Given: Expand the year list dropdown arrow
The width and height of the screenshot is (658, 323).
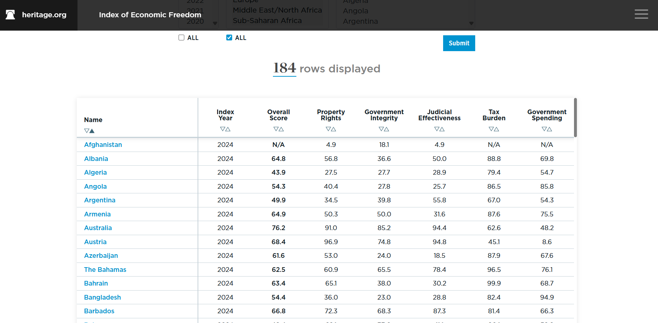Looking at the screenshot, I should 215,23.
